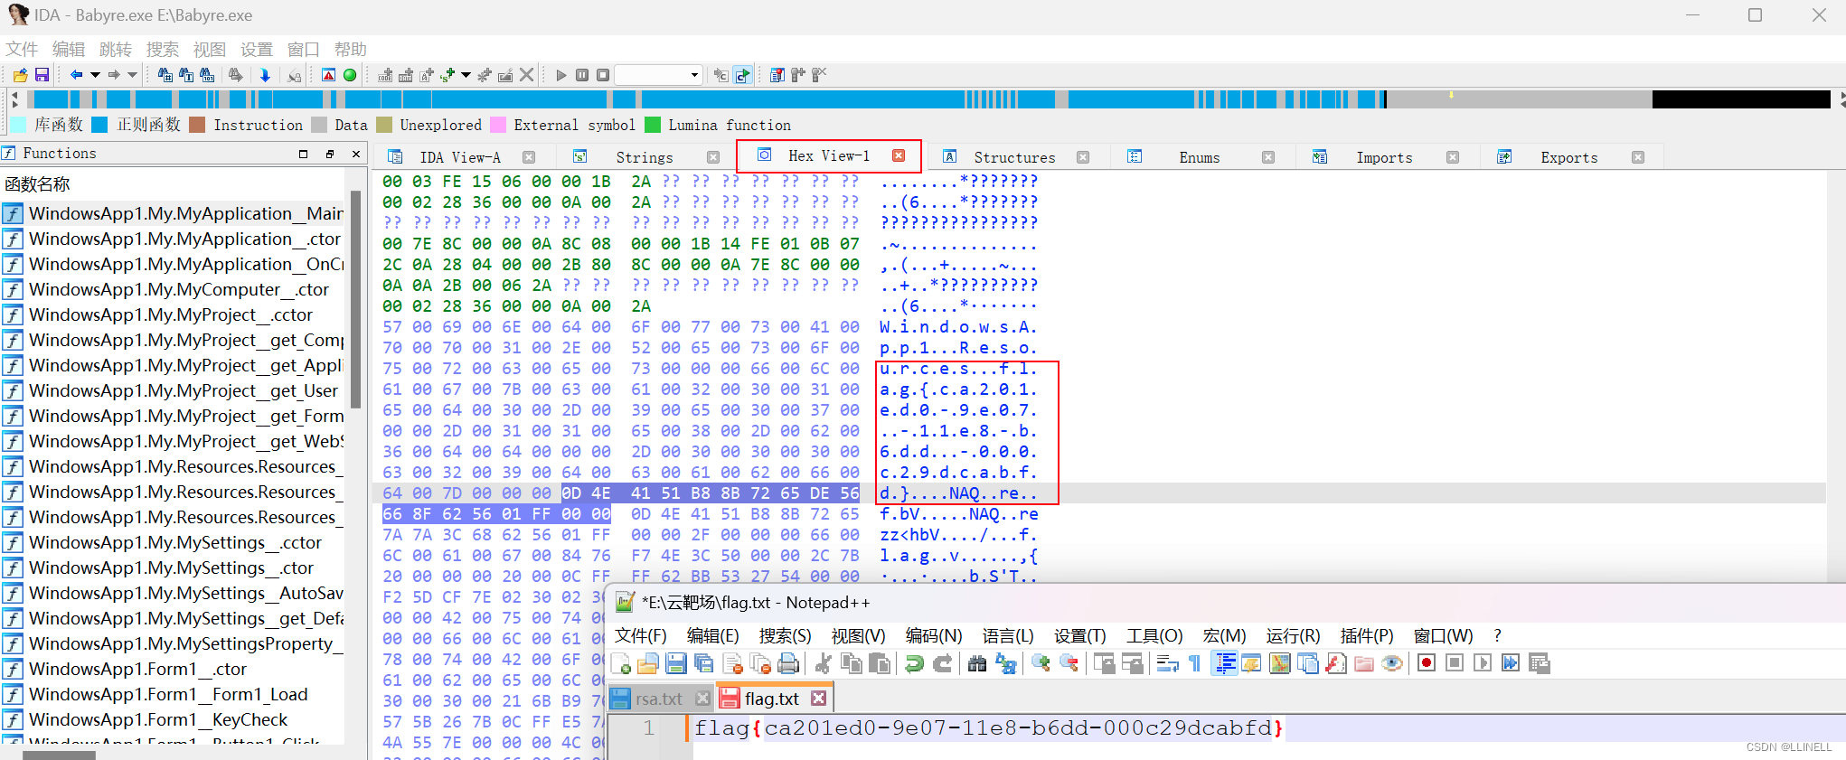
Task: Toggle word wrap in Notepad++ toolbar
Action: pyautogui.click(x=1167, y=663)
